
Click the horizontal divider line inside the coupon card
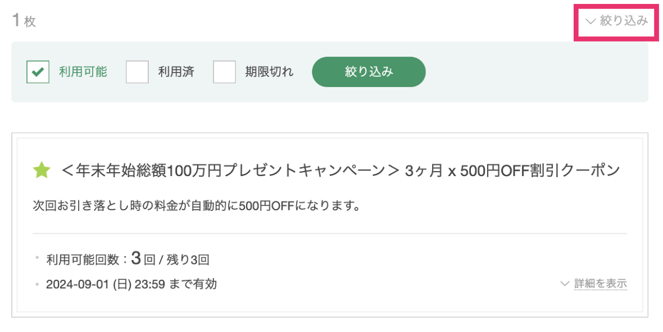[330, 233]
